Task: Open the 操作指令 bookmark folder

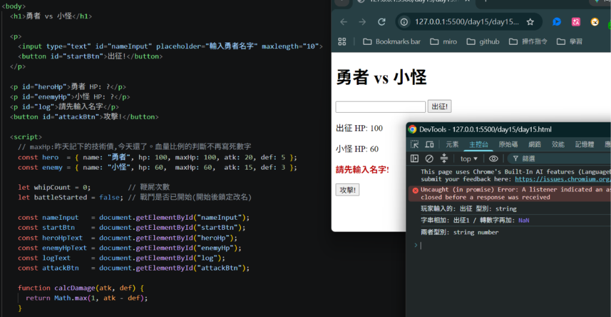Action: pos(528,41)
